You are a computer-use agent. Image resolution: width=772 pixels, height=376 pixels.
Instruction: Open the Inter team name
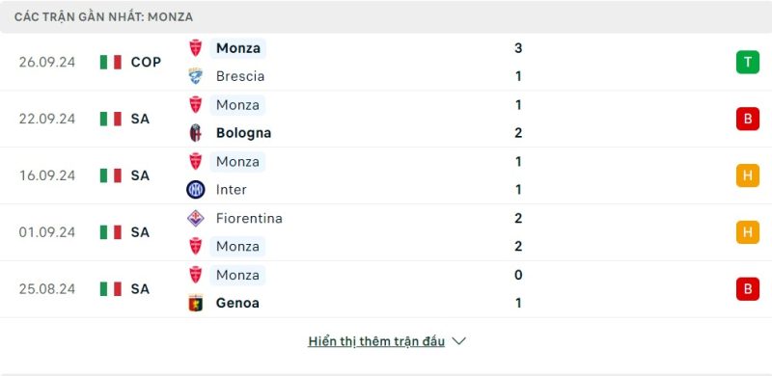[x=232, y=190]
